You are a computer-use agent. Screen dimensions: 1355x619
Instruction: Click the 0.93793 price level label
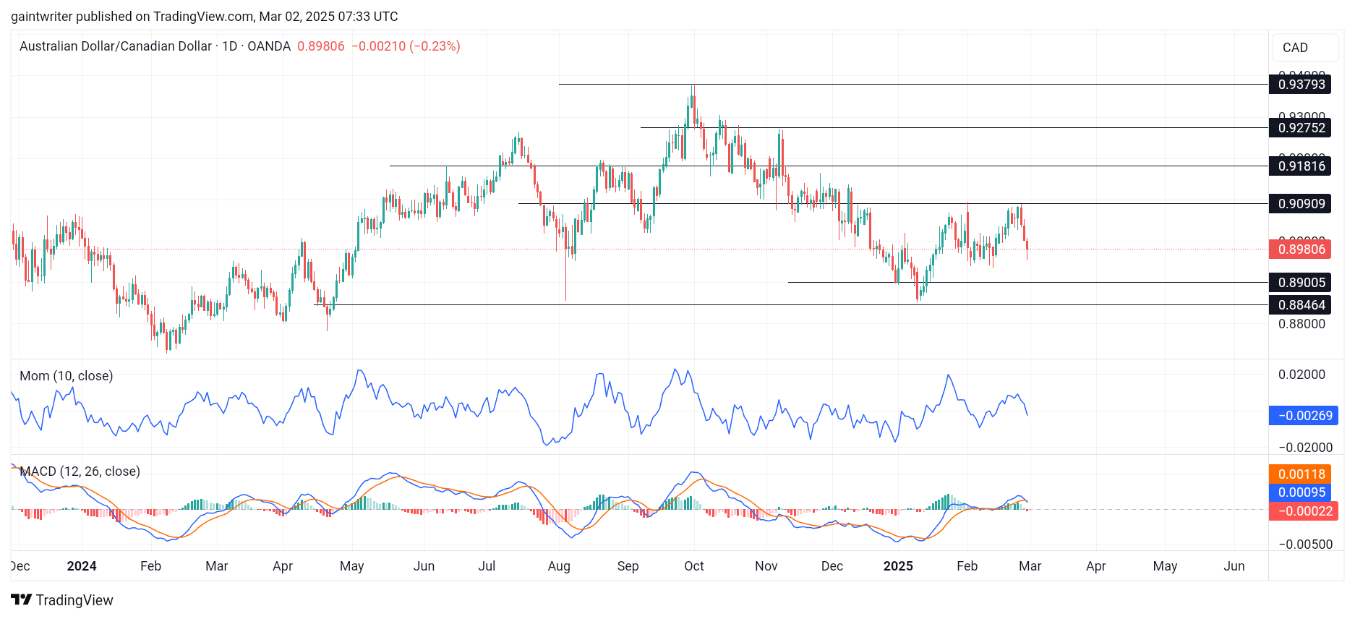click(1301, 85)
